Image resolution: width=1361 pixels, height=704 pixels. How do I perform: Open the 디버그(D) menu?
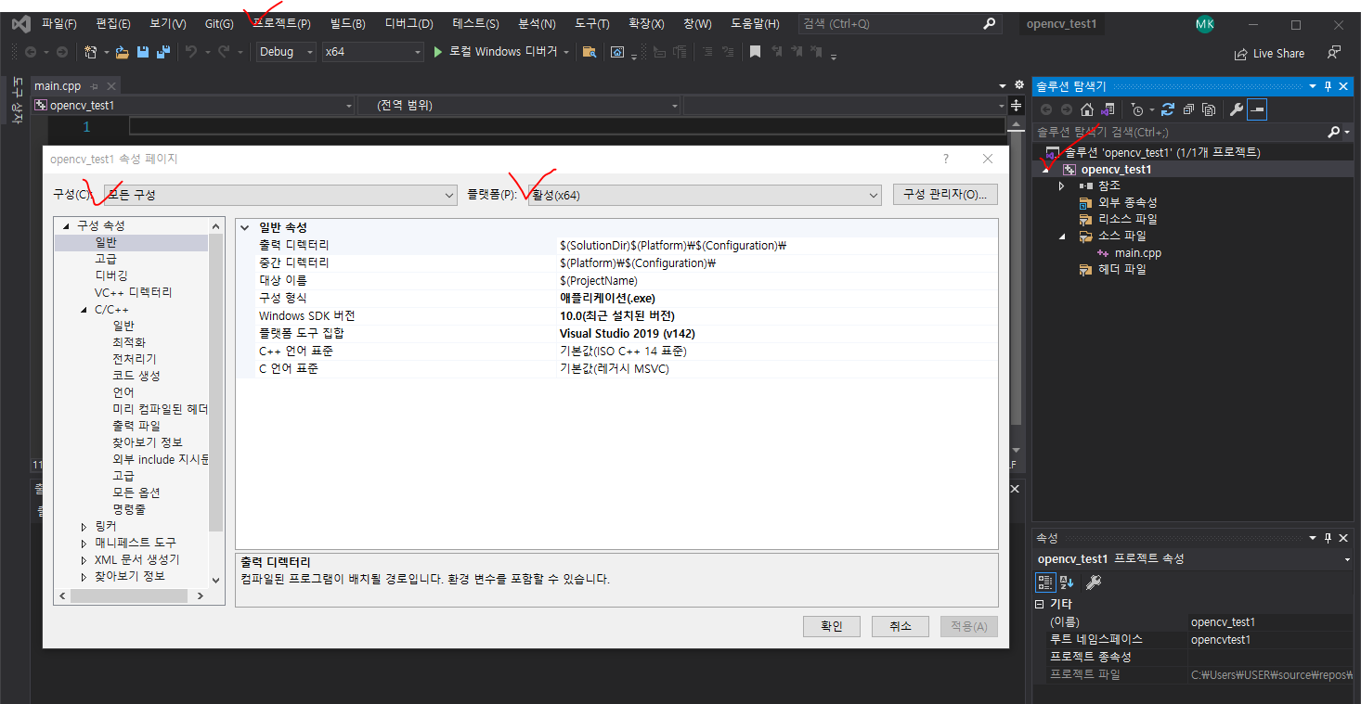click(x=408, y=24)
